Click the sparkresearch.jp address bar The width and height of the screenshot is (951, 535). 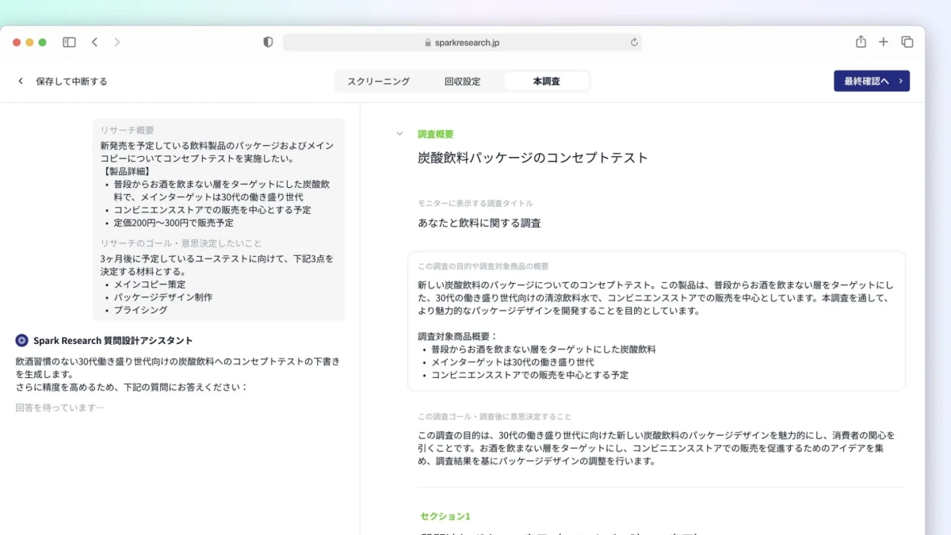462,42
